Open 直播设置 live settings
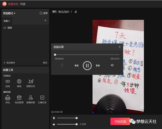 point(57,112)
